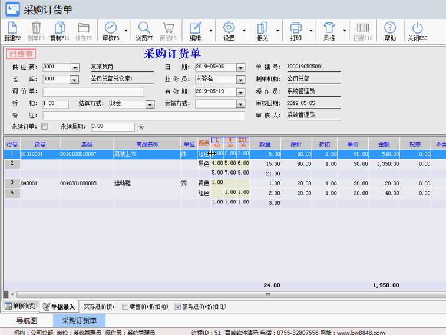
Task: Click the 审核 (Audit) checkmark icon
Action: point(110,28)
